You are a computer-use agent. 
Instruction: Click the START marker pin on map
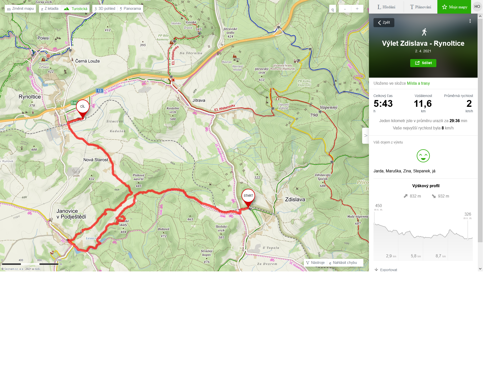coord(248,198)
